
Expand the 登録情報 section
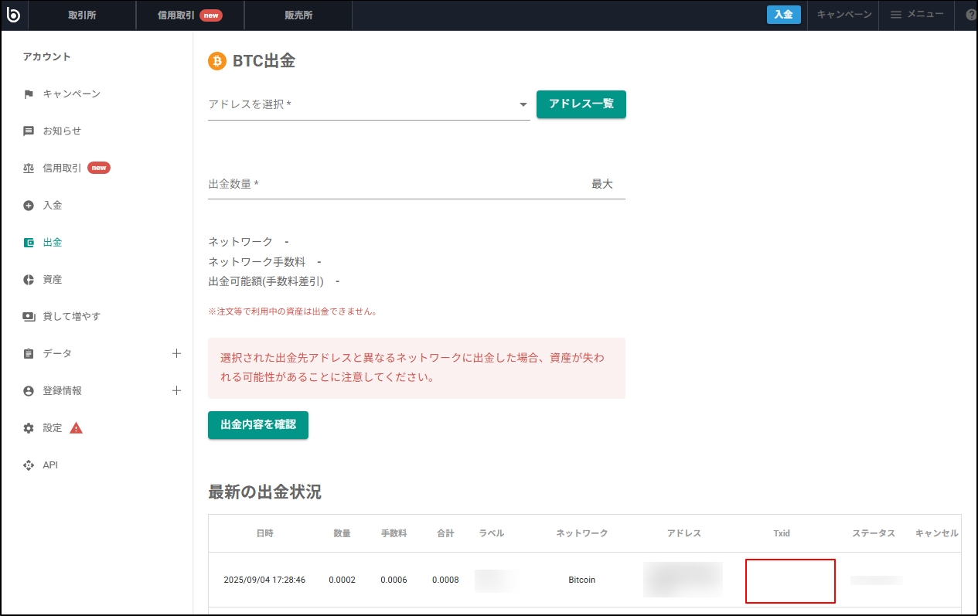coord(177,390)
